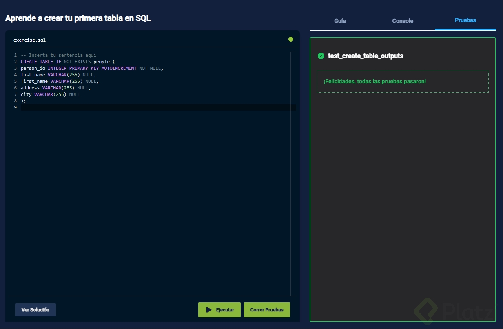Viewport: 503px width, 329px height.
Task: Click the closing parenthesis line 8
Action: (x=23, y=101)
